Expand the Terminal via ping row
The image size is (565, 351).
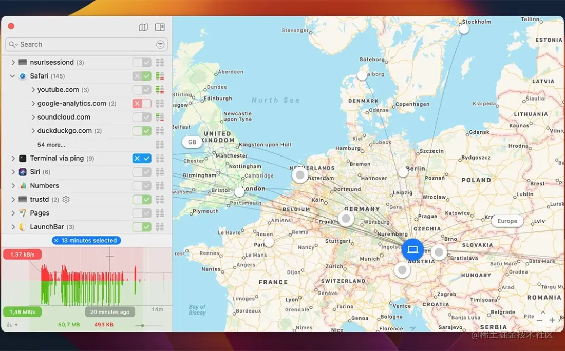coord(13,159)
